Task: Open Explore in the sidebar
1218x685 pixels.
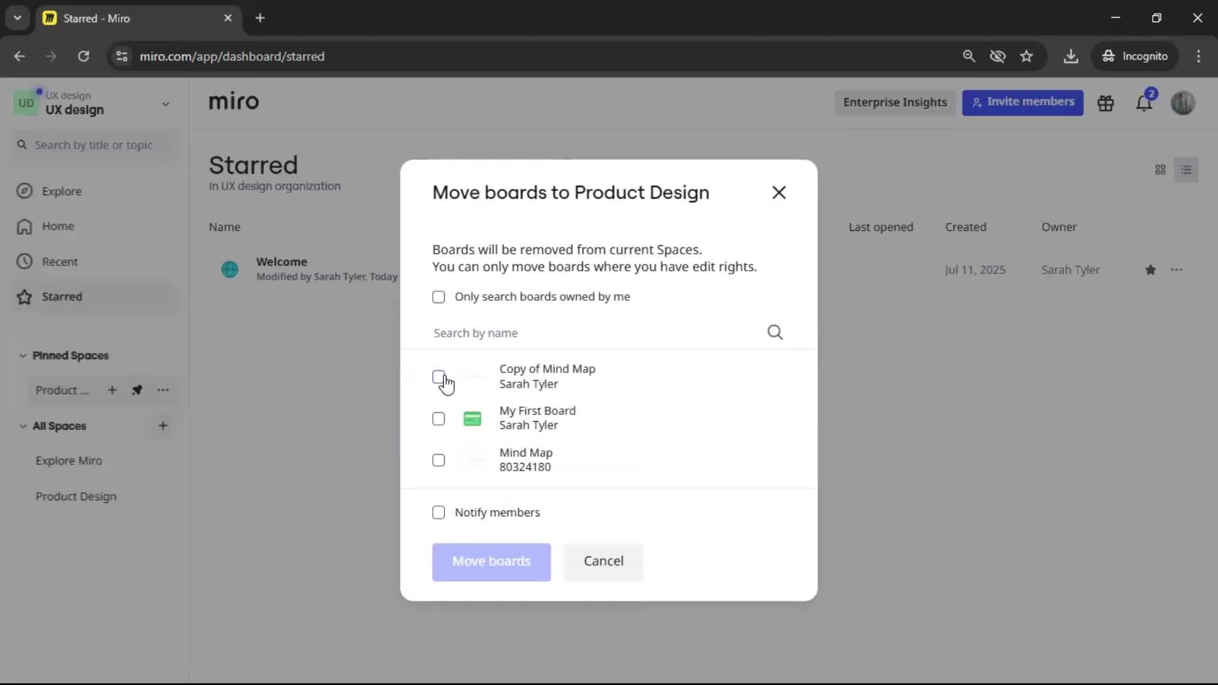Action: [x=62, y=192]
